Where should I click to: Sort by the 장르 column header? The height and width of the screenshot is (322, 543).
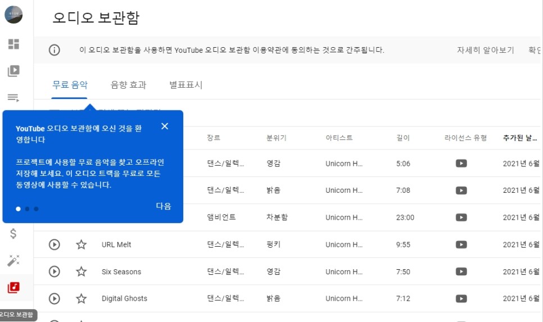pyautogui.click(x=214, y=138)
